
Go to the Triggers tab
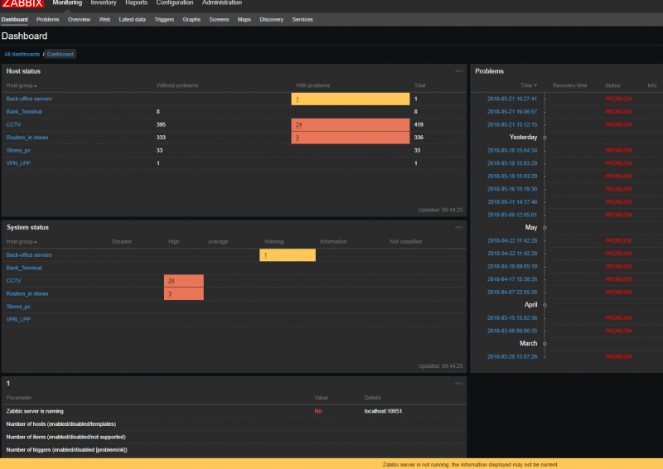pos(164,19)
